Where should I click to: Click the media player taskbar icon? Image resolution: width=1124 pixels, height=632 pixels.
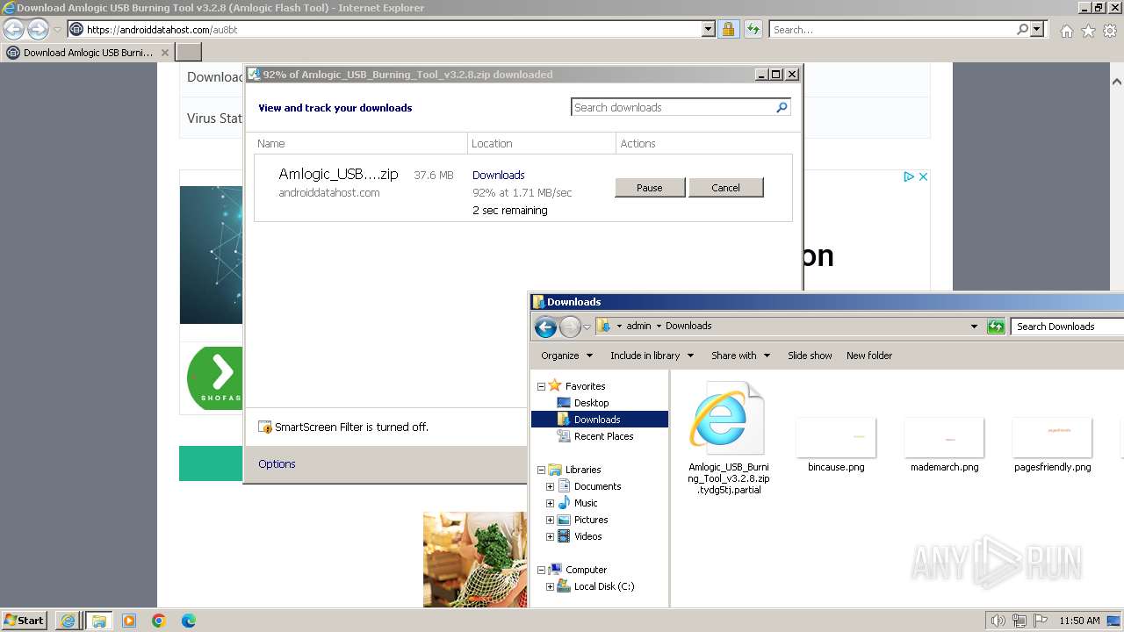pyautogui.click(x=129, y=621)
